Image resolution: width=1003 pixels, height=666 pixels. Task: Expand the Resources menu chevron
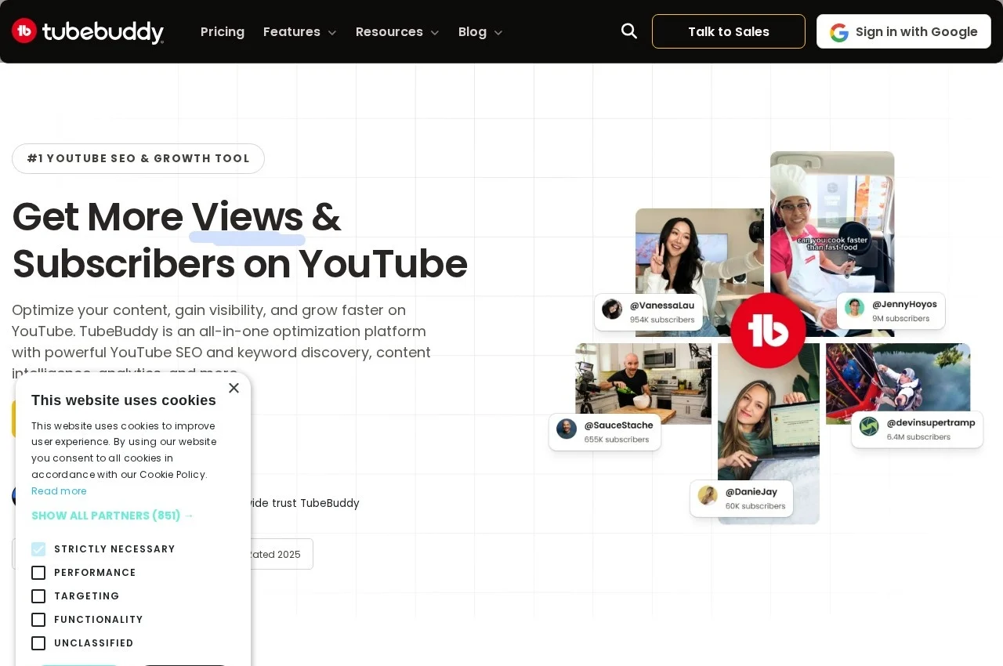click(435, 33)
